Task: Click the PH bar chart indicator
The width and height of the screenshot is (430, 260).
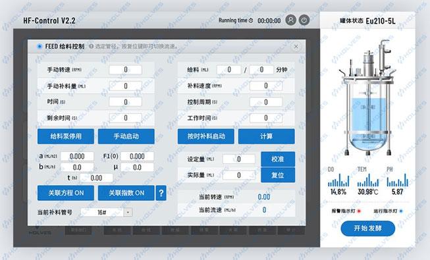Action: tap(397, 180)
